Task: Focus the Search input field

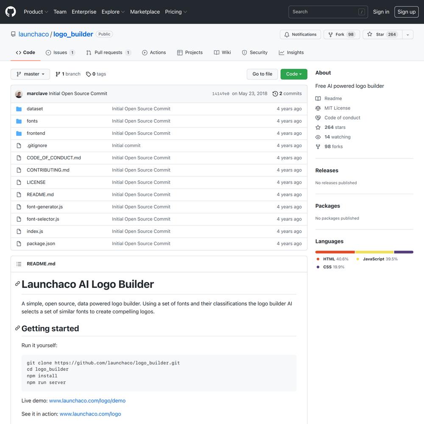Action: coord(328,12)
